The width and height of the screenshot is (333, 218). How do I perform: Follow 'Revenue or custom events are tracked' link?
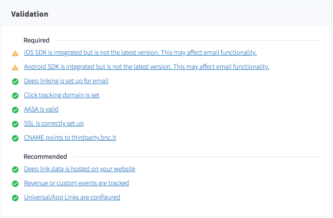[77, 183]
